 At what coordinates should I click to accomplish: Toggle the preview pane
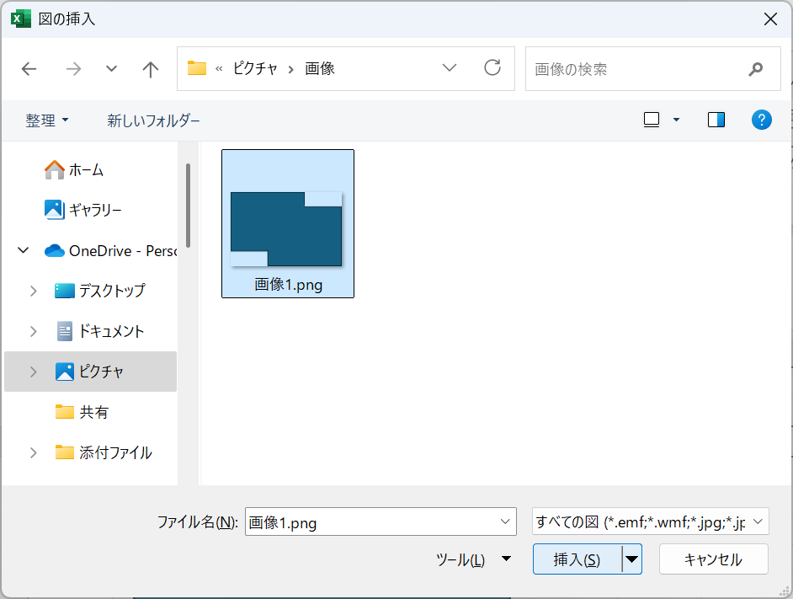716,120
